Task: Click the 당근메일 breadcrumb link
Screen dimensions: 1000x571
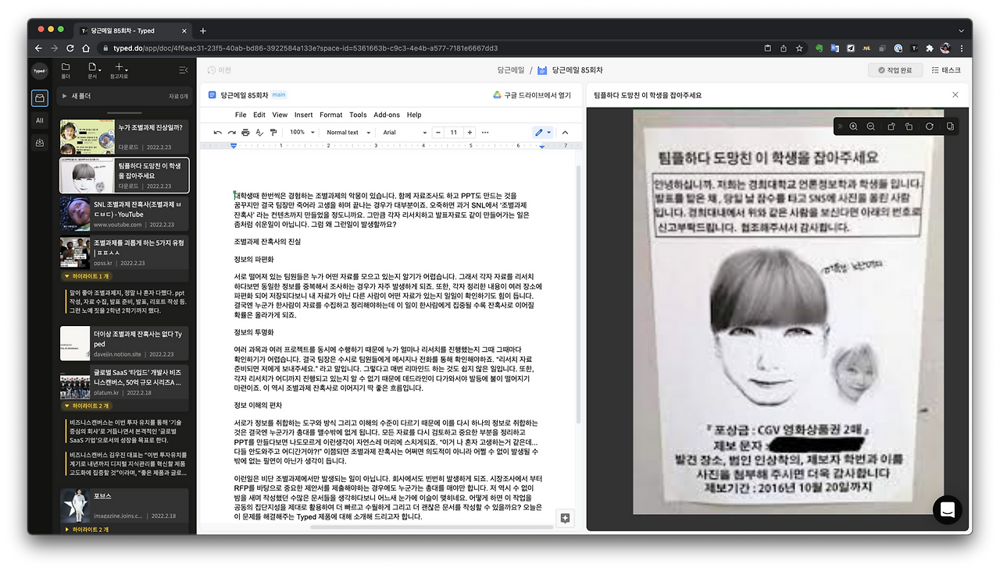Action: click(510, 70)
